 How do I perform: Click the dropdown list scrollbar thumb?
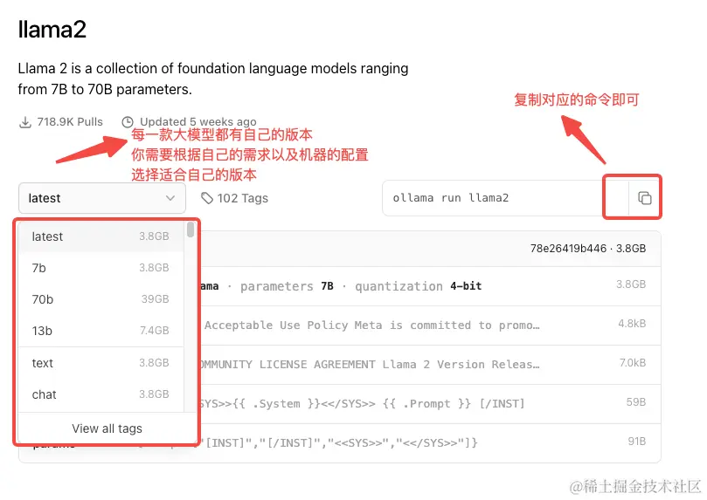191,229
